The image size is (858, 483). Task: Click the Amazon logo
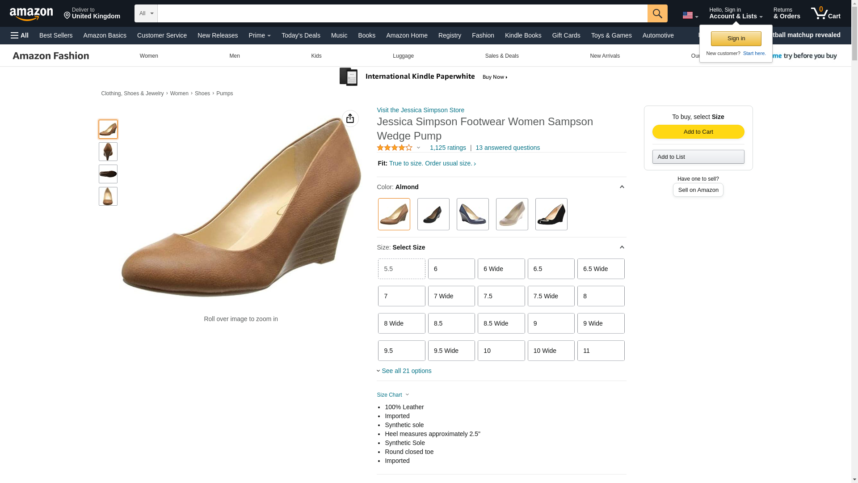tap(31, 14)
